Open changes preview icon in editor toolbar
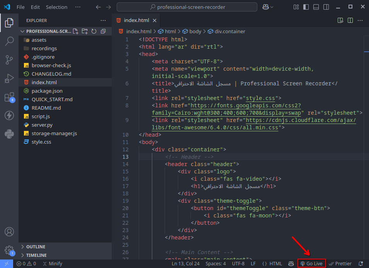This screenshot has width=369, height=268. pos(340,20)
